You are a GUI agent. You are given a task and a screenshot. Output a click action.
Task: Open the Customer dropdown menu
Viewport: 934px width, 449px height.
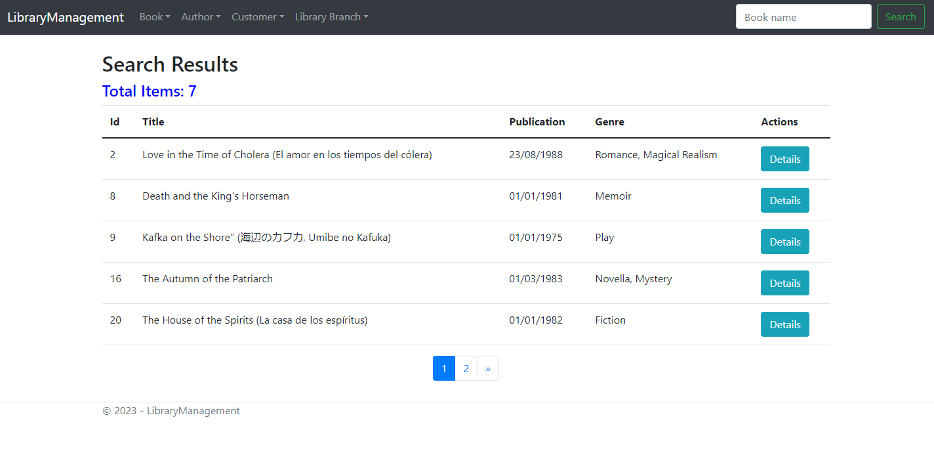(257, 16)
